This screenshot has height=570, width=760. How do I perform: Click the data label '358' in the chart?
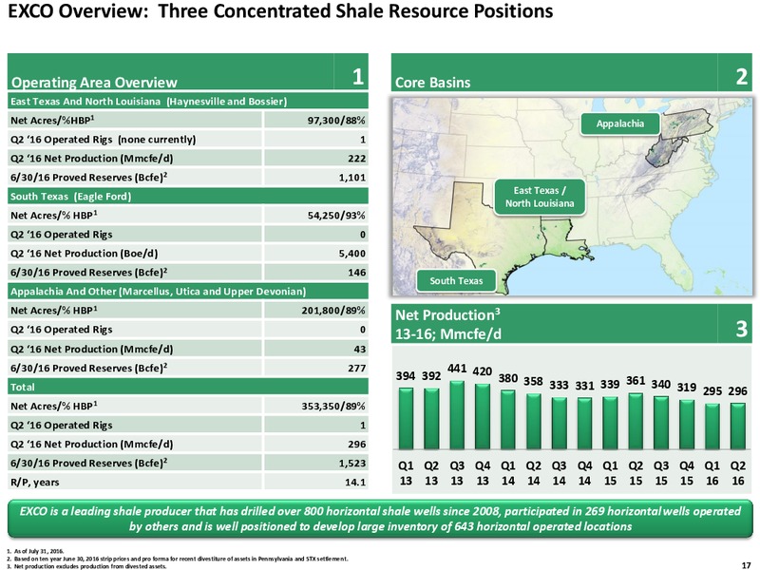[x=533, y=382]
